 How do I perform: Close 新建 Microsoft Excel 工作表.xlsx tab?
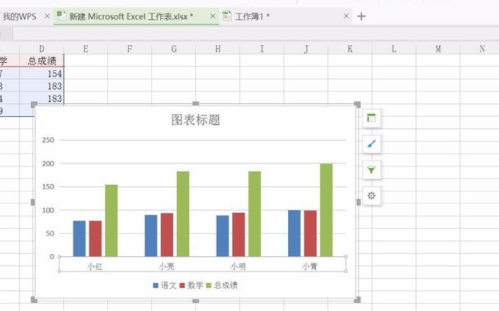(x=212, y=16)
